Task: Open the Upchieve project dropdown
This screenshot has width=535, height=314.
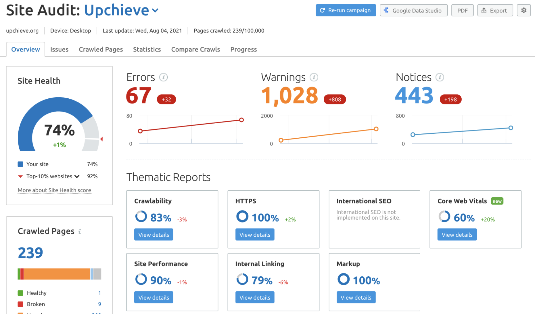Action: coord(121,10)
